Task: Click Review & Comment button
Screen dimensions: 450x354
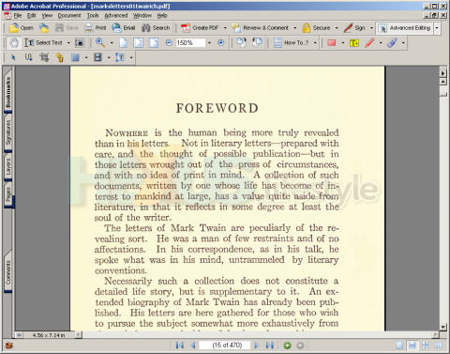Action: [261, 28]
